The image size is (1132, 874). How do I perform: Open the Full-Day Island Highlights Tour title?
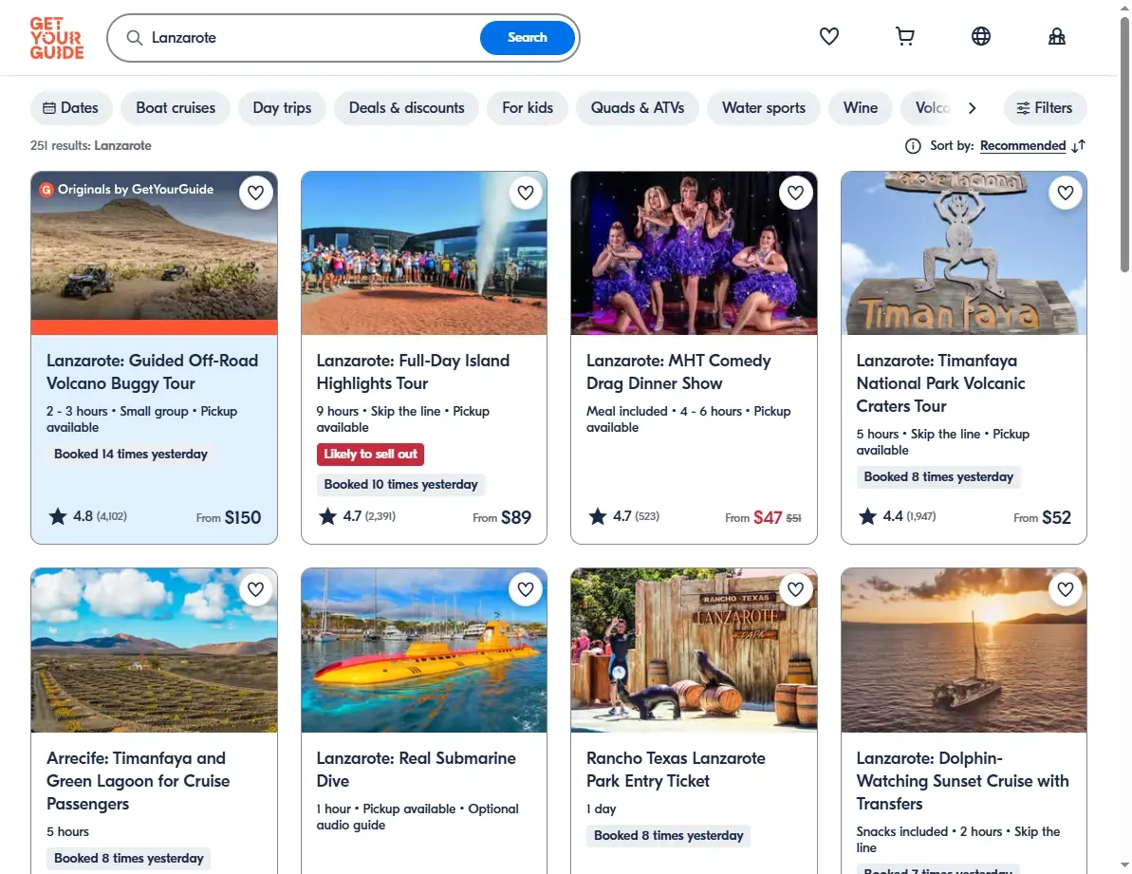point(413,372)
